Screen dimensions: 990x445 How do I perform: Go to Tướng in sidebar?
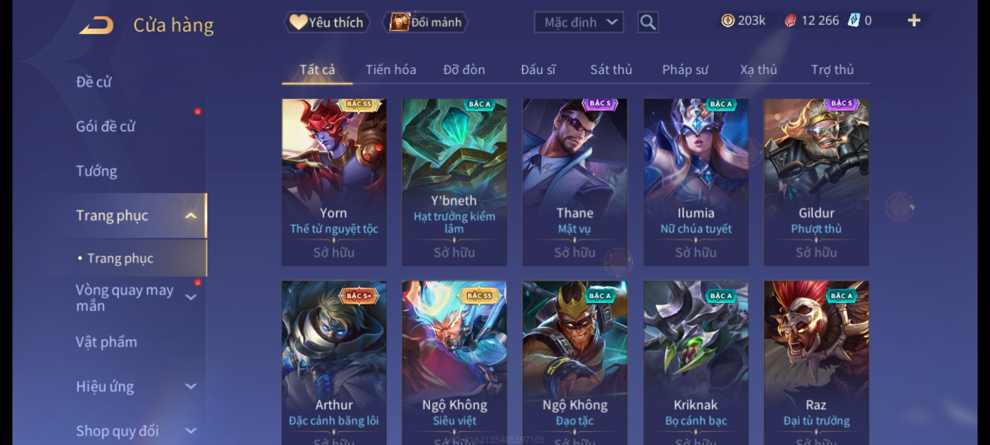tap(97, 171)
